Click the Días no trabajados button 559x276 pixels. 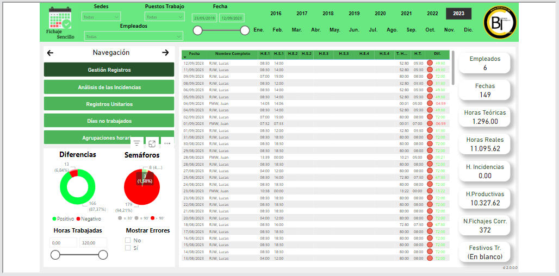pos(109,121)
